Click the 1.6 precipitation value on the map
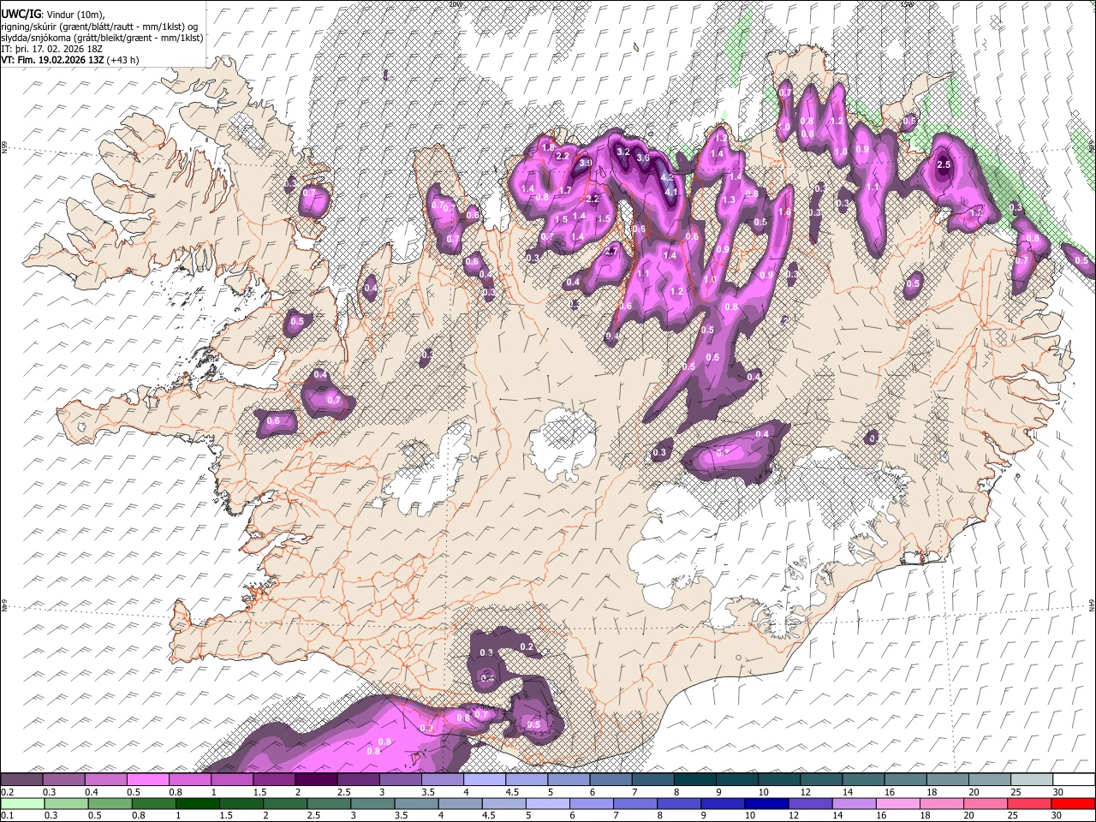 tap(784, 212)
